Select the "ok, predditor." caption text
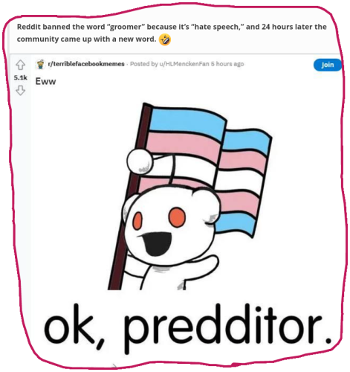This screenshot has width=350, height=372. [187, 325]
